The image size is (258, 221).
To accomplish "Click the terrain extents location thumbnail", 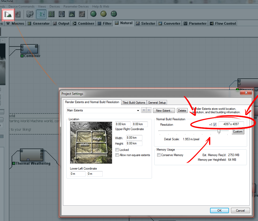I will tap(91, 143).
